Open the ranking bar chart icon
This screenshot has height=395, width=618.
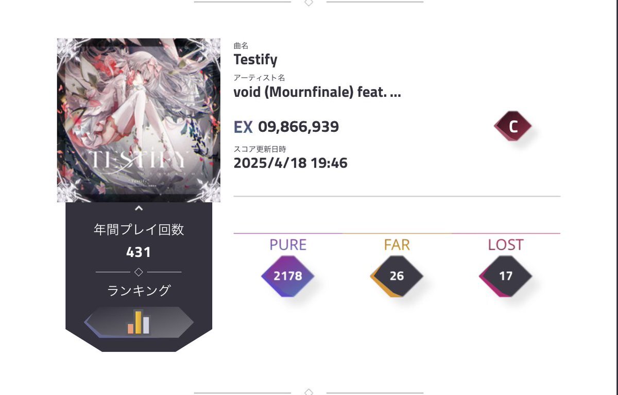(139, 322)
